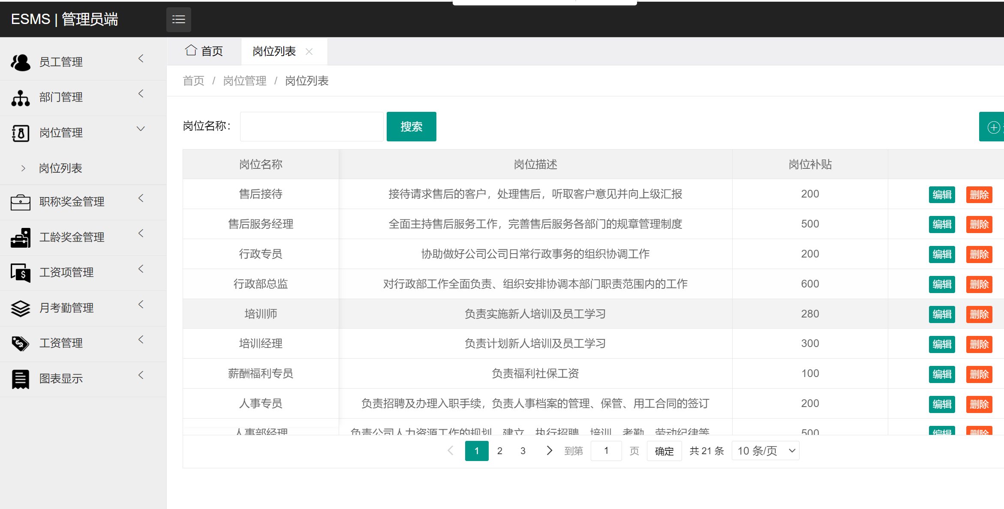The image size is (1004, 509).
Task: Click the 岗位管理 position management icon
Action: 20,132
